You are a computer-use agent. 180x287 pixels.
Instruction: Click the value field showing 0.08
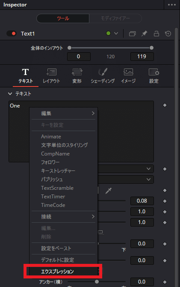142,201
